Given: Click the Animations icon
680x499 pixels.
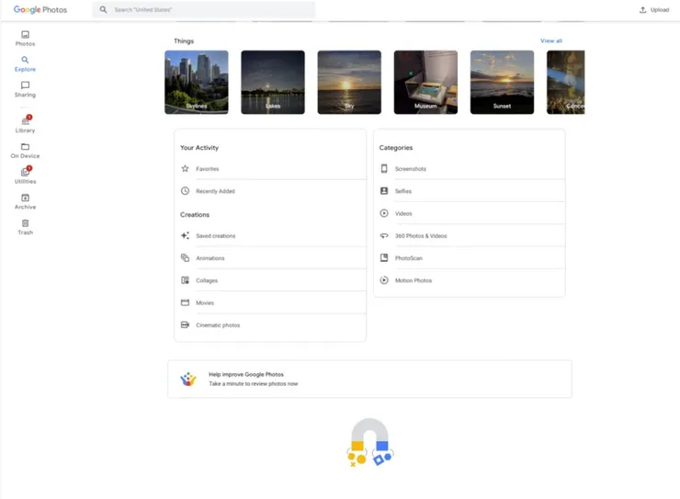Looking at the screenshot, I should [186, 258].
